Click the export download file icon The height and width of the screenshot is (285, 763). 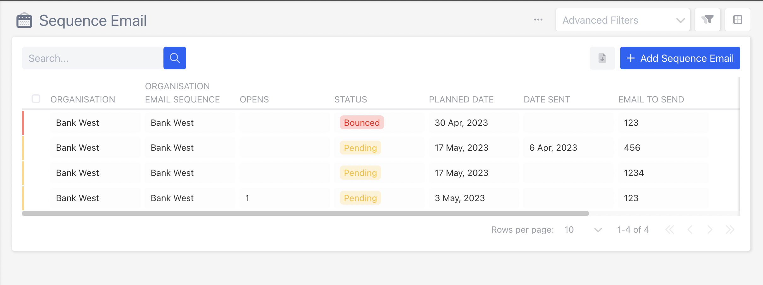point(602,58)
